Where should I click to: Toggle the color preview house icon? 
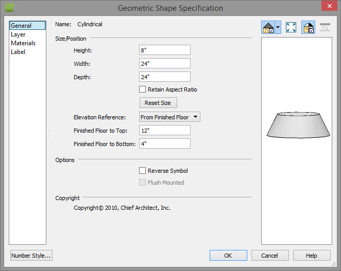(x=309, y=27)
